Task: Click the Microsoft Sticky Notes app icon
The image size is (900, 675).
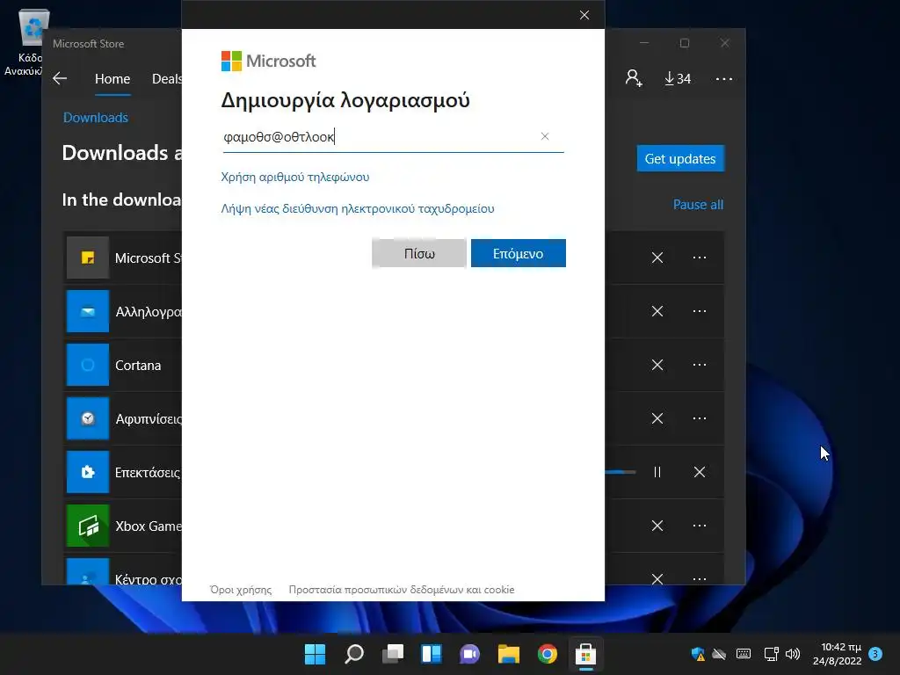Action: pyautogui.click(x=88, y=258)
